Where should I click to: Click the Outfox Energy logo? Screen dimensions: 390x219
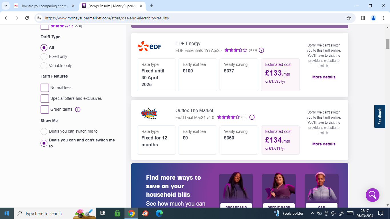pos(149,113)
